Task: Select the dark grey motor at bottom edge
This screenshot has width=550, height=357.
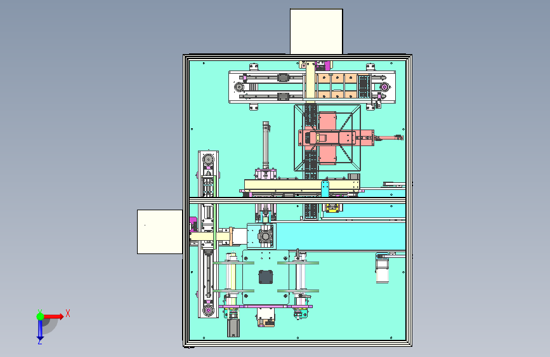Action: (x=233, y=328)
